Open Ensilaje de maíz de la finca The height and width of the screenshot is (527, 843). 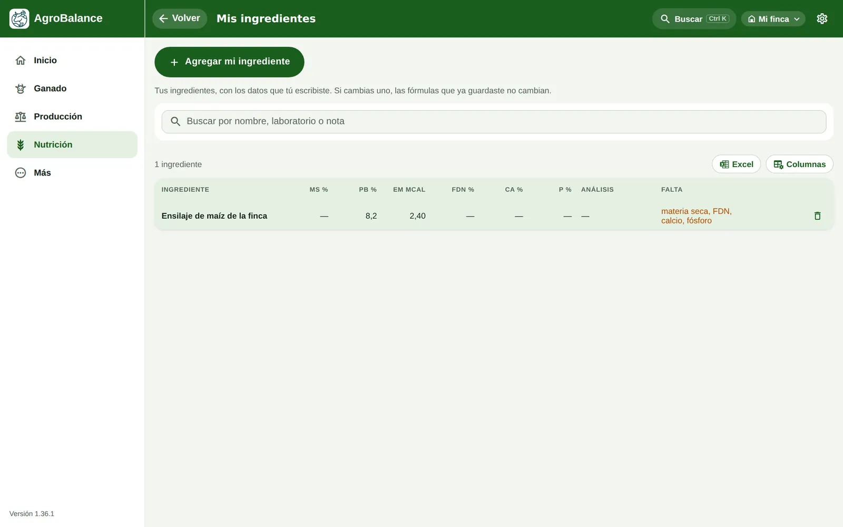[214, 216]
